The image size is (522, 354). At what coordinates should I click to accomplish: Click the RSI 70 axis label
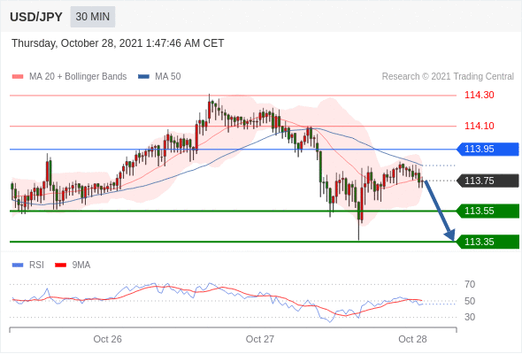470,284
